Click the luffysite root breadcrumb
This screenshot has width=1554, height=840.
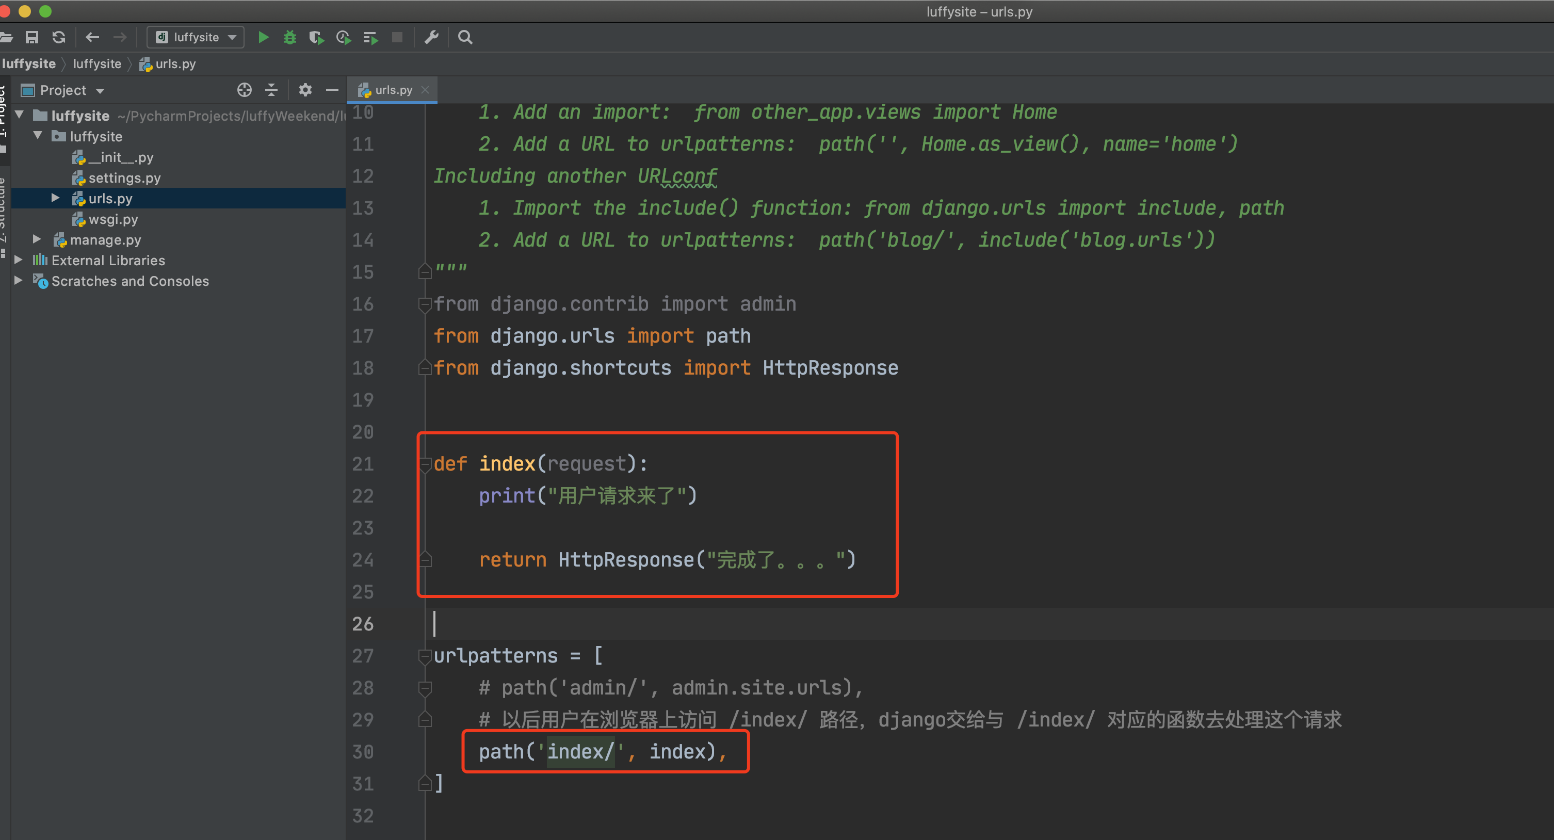pyautogui.click(x=29, y=64)
